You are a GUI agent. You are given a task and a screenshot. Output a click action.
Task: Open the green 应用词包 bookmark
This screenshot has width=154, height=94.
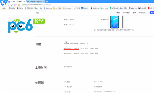[114, 8]
